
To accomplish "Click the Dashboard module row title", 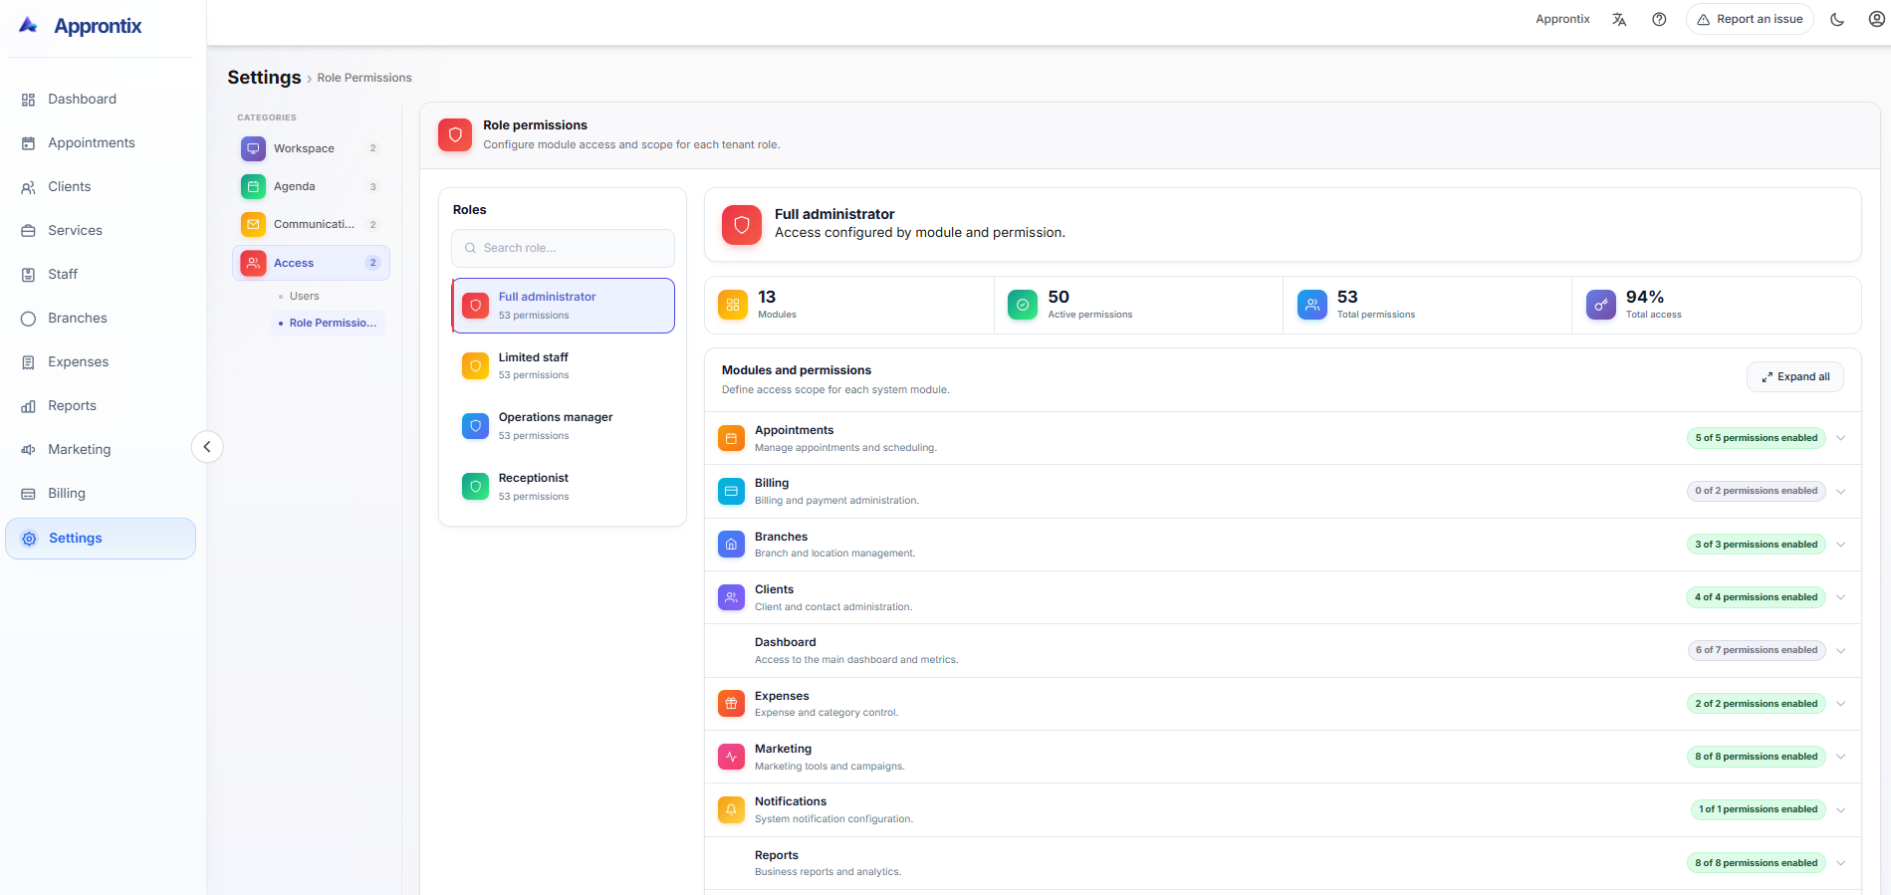I will 786,642.
